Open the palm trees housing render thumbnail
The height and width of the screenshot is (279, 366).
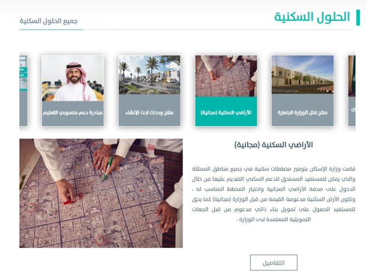pyautogui.click(x=149, y=75)
